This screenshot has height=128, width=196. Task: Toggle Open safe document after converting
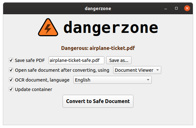tap(11, 70)
